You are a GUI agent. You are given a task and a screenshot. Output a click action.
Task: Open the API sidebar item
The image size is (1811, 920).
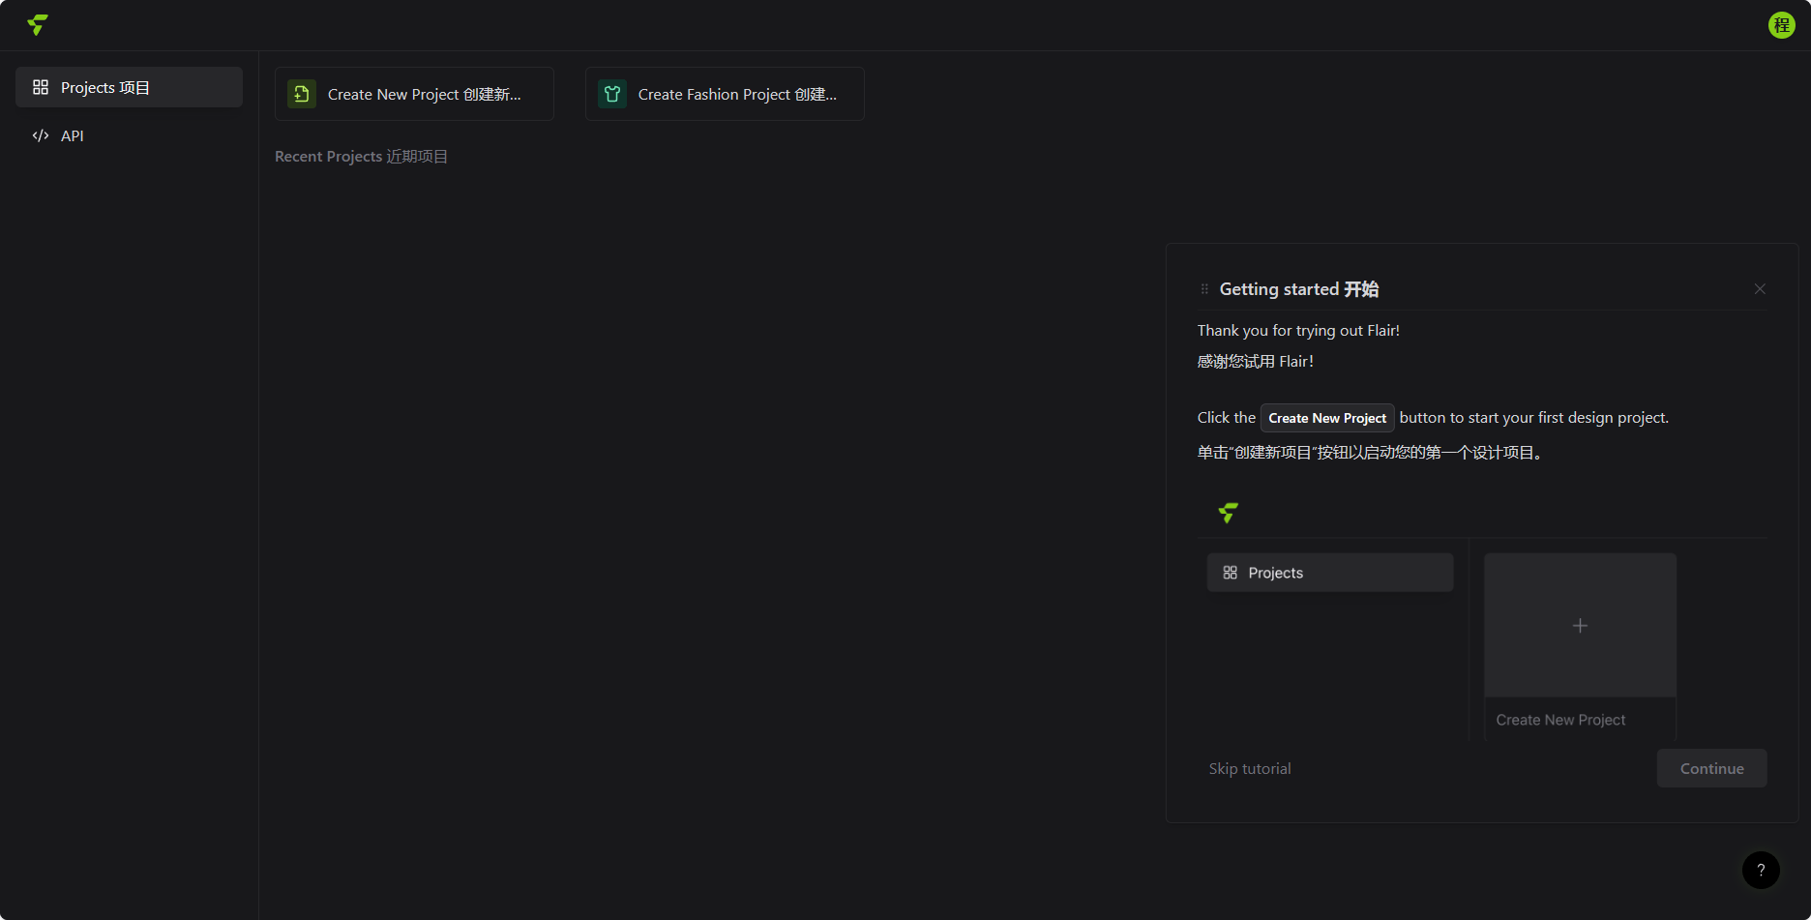[73, 136]
